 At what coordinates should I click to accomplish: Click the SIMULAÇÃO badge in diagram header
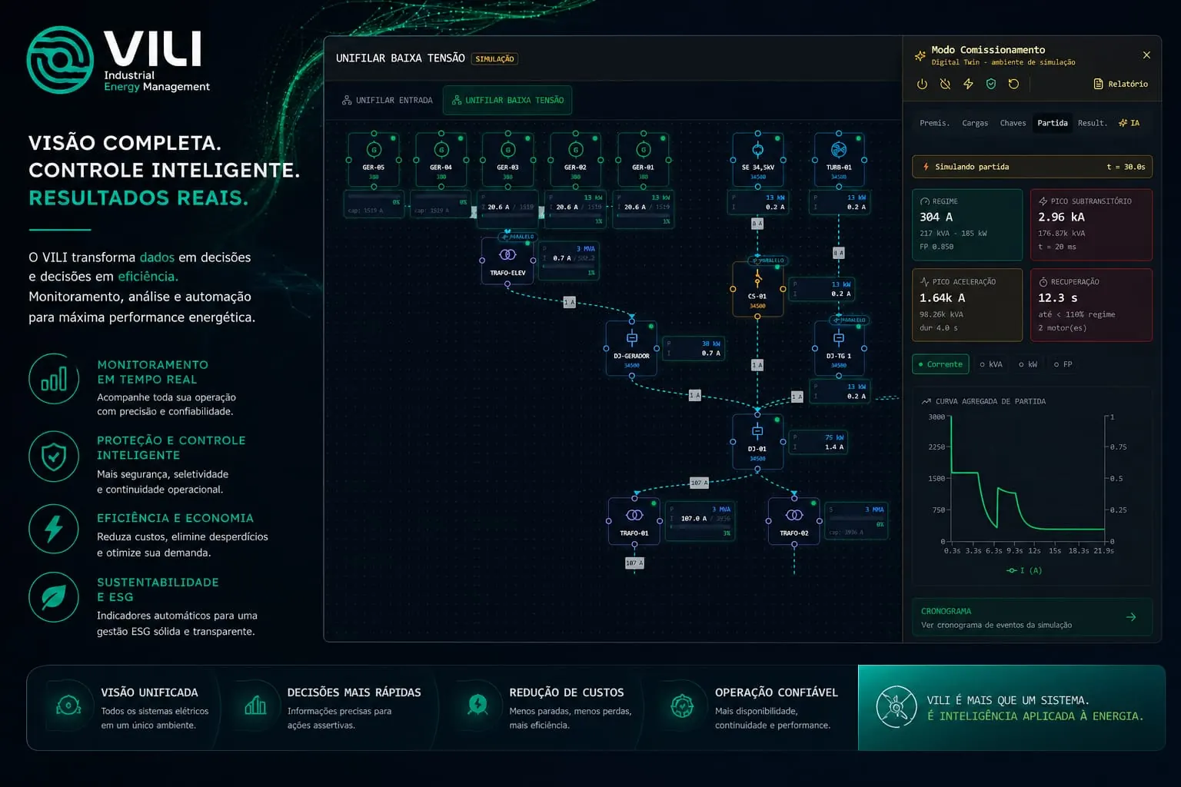click(494, 59)
